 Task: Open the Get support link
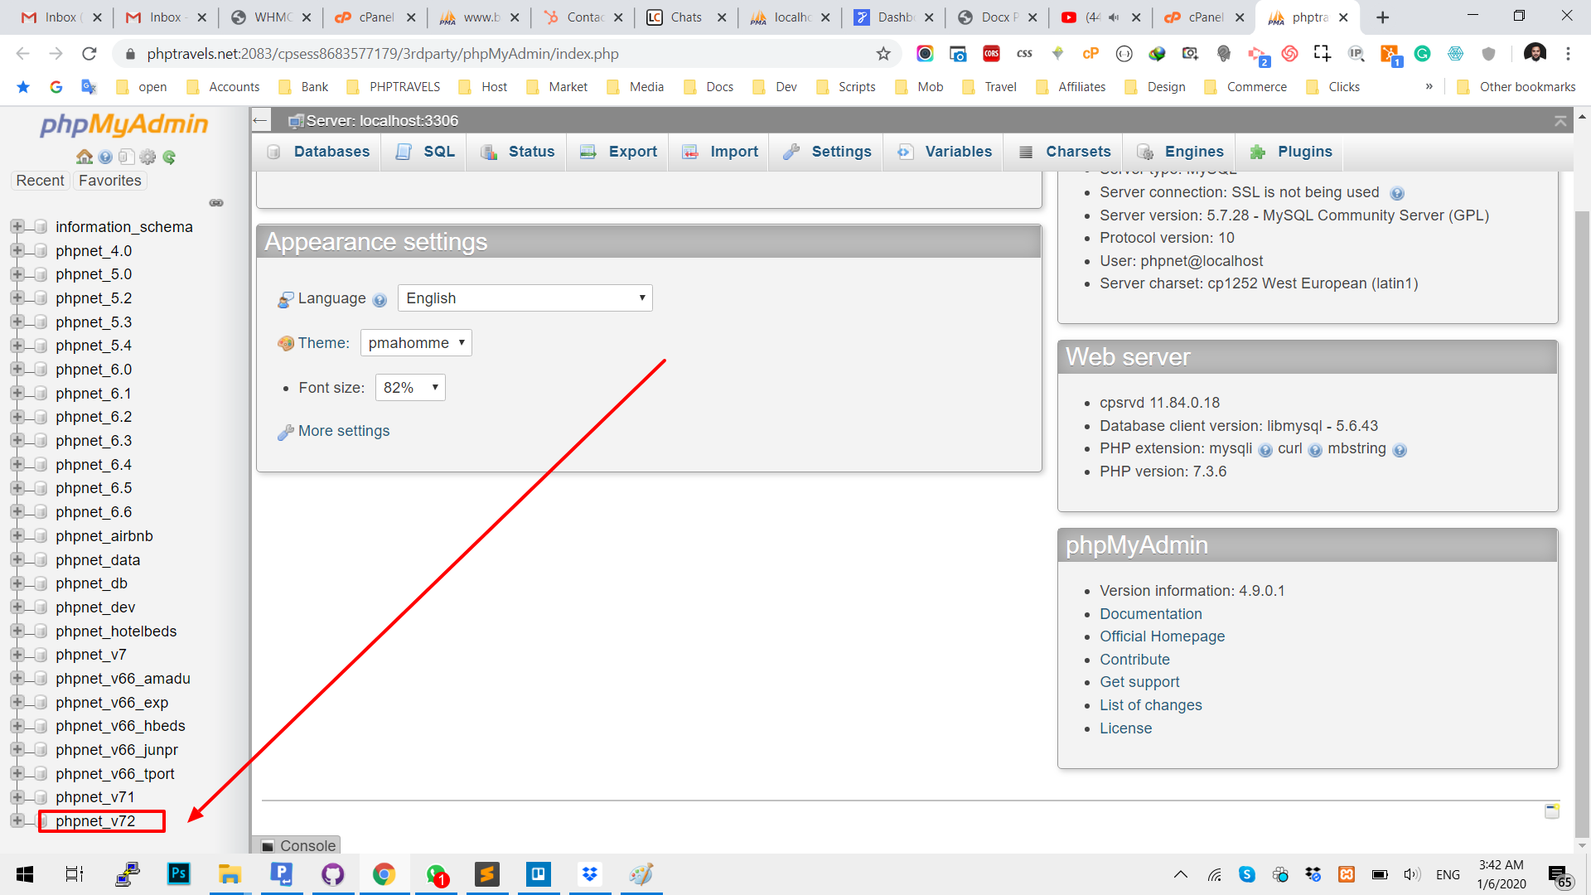(1139, 682)
